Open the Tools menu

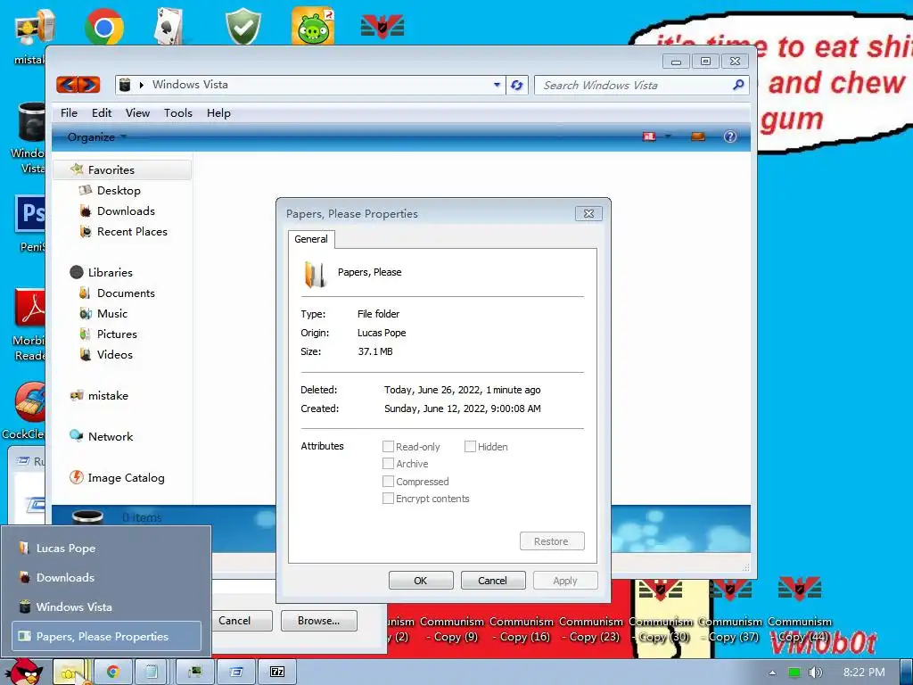[177, 113]
